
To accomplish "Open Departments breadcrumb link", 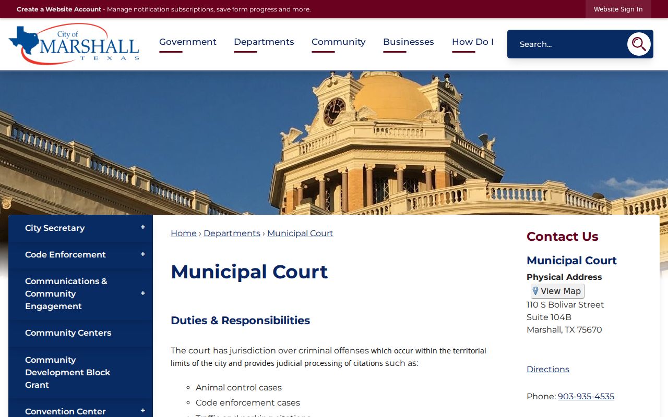I will [232, 233].
